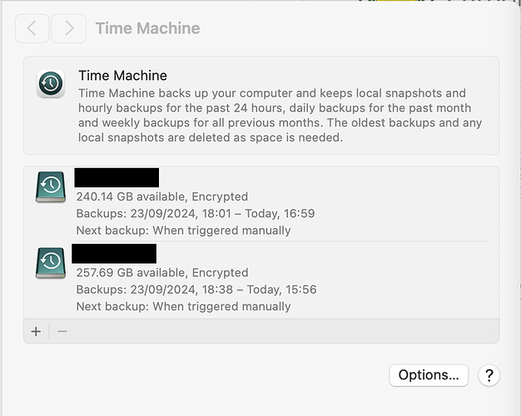
Task: Click first disk's "Next backup: When triggered manually"
Action: click(x=183, y=230)
